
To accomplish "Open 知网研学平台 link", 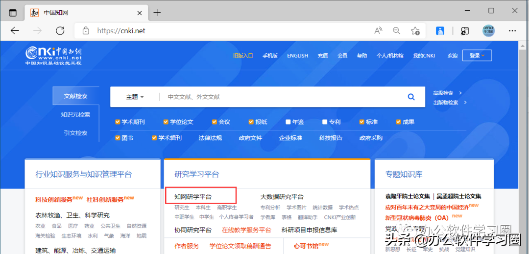I will (x=193, y=197).
